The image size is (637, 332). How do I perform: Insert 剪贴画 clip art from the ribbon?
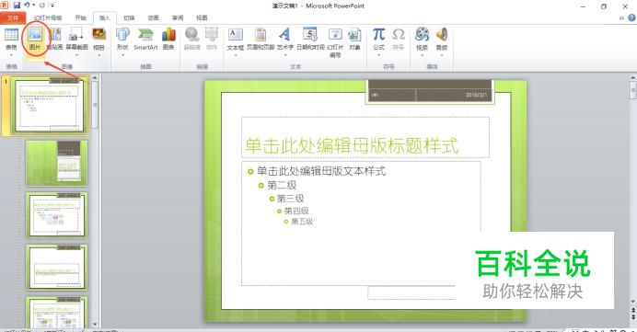[x=55, y=39]
